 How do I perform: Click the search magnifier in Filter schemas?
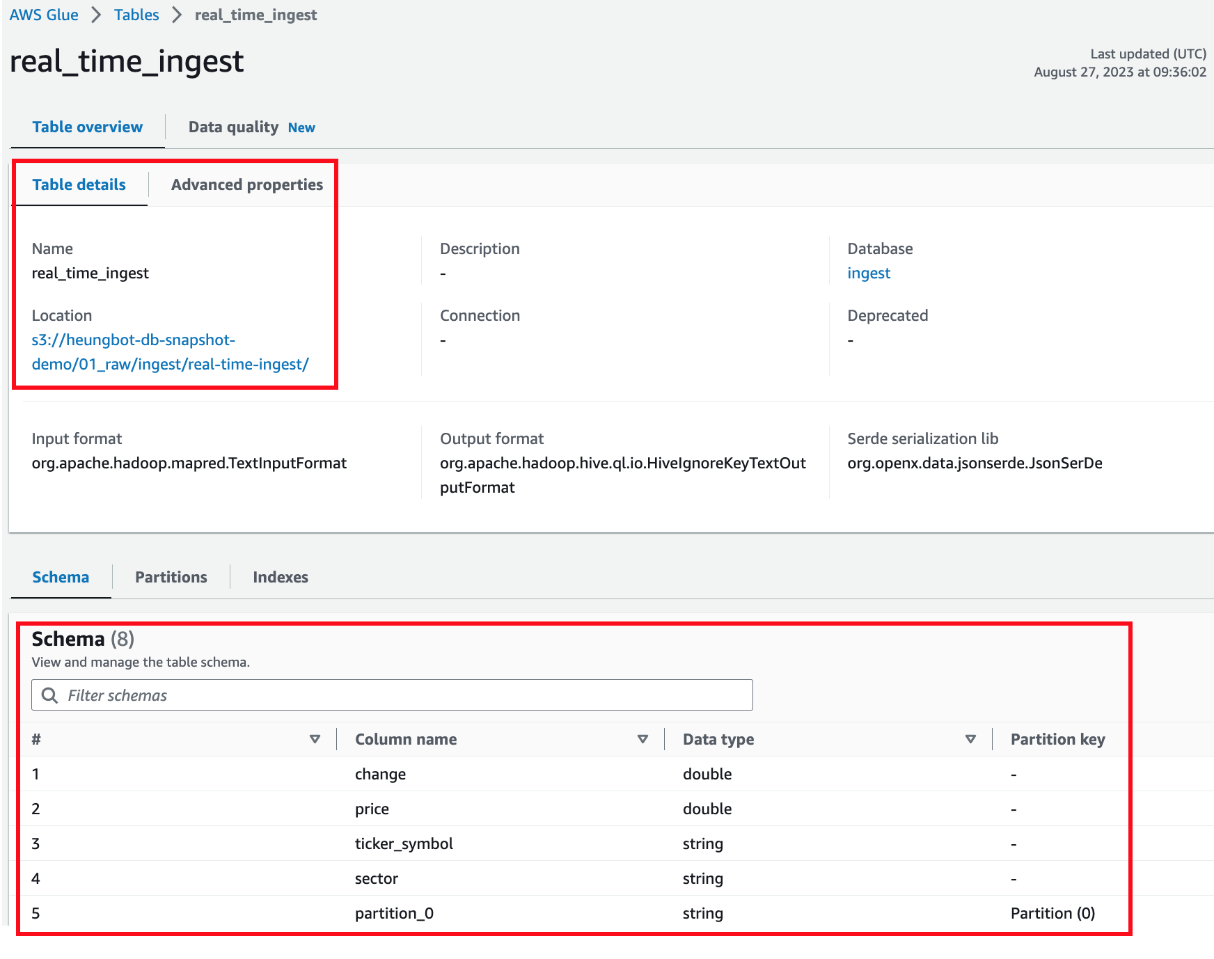coord(49,695)
